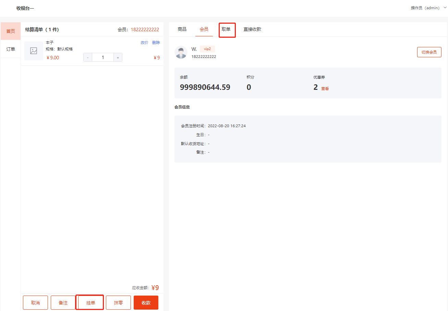Image resolution: width=448 pixels, height=311 pixels.
Task: Increase item quantity with plus button
Action: pyautogui.click(x=118, y=58)
